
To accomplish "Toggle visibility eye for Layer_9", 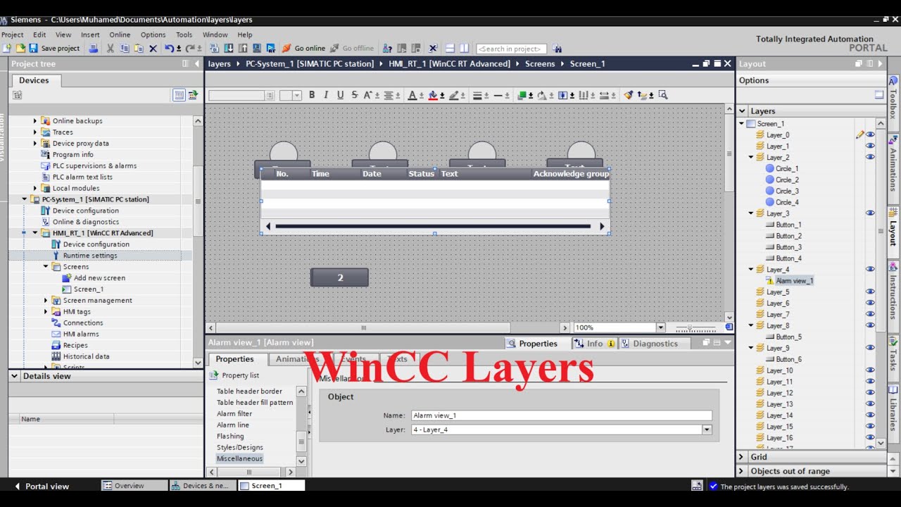I will (x=870, y=347).
